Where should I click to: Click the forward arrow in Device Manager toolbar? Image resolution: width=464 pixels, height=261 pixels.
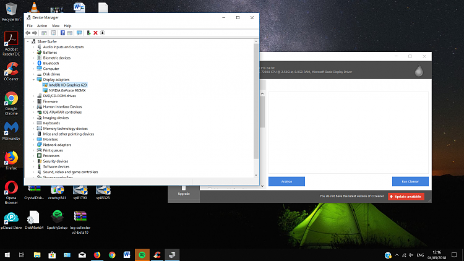click(x=35, y=33)
